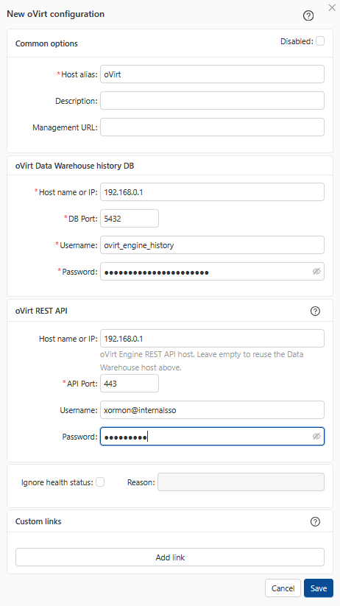
Task: Edit the ovirt_engine_history username field
Action: click(212, 245)
